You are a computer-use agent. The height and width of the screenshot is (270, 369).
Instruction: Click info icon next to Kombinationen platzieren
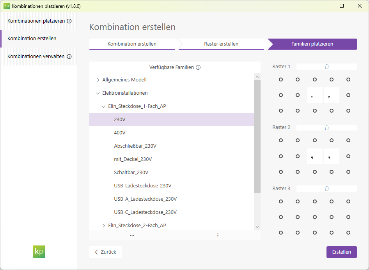tap(69, 21)
